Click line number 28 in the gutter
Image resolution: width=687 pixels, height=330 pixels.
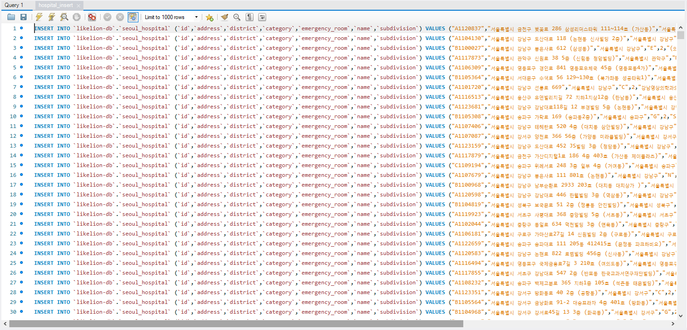pos(13,292)
